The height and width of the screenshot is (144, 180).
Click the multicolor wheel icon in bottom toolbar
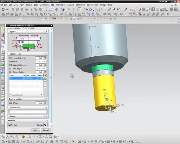(x=24, y=137)
